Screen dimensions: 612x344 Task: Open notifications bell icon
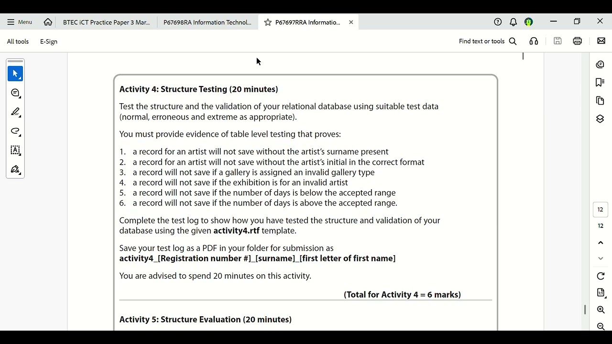click(x=513, y=22)
